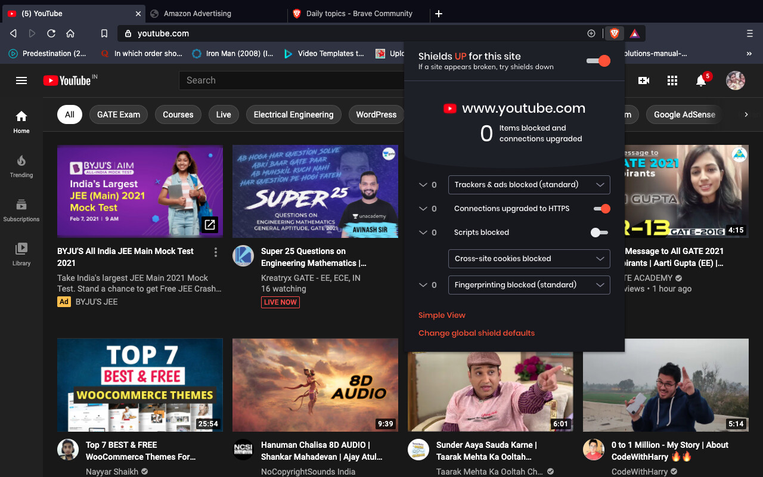Screen dimensions: 763x477
Task: Click the Brave Shields lion icon
Action: coord(614,33)
